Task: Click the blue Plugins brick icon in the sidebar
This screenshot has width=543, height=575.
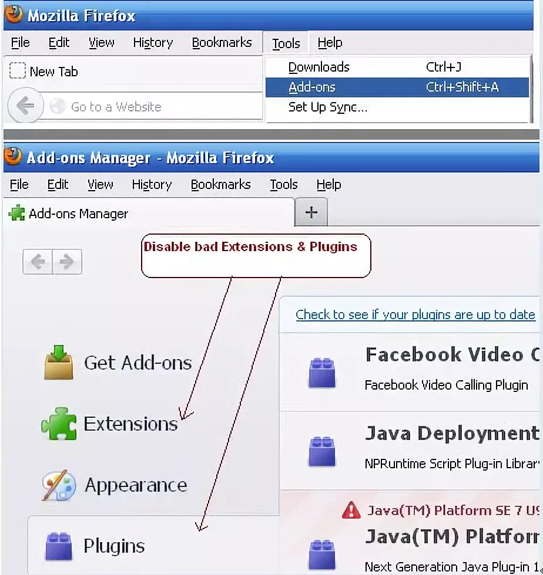Action: click(59, 546)
